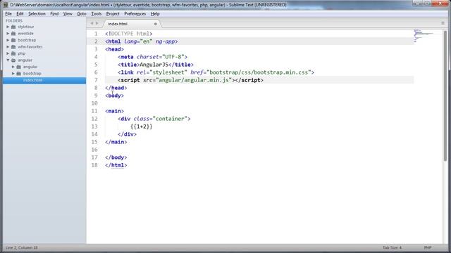Click the open angular folder icon
Viewport: 451px width, 253px height.
pos(13,60)
